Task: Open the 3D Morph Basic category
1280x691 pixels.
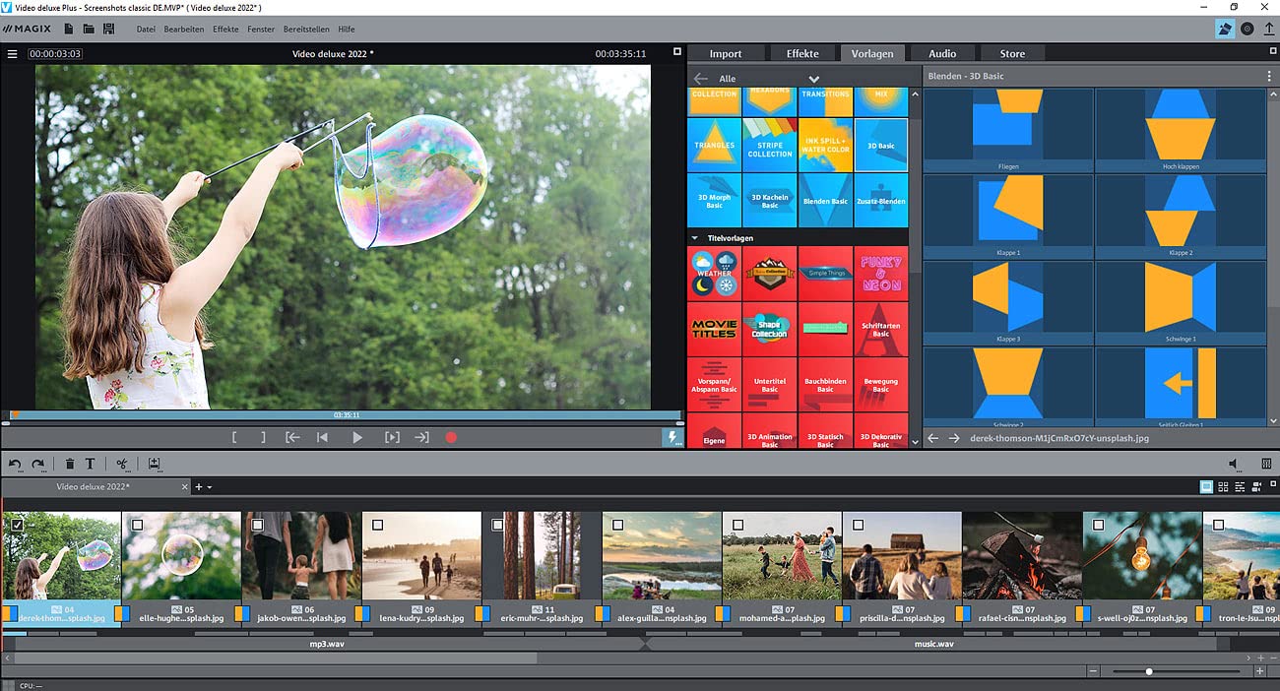Action: [x=715, y=201]
